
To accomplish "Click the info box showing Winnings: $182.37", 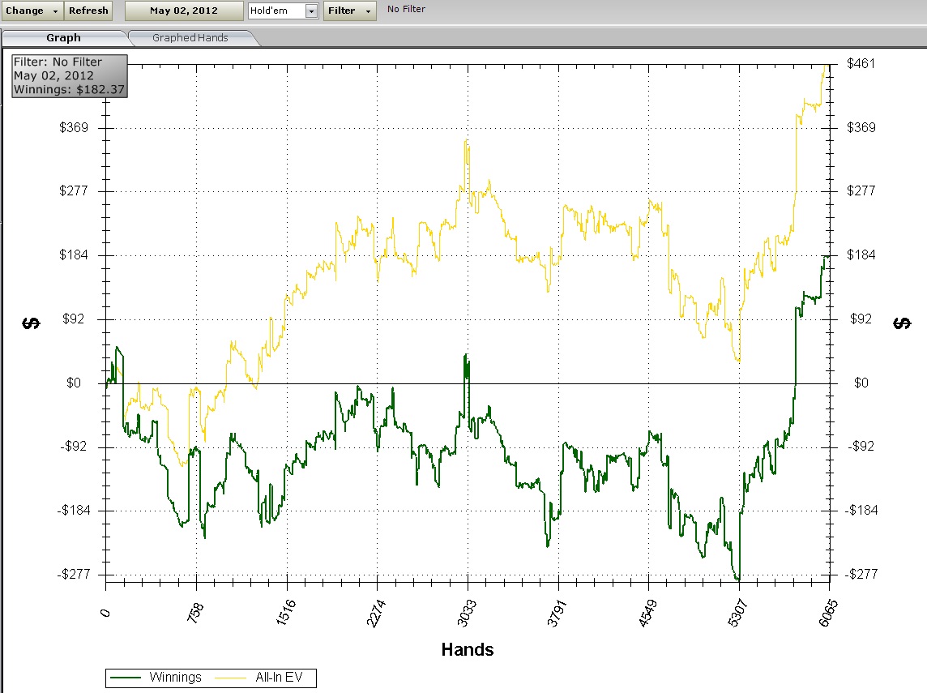I will click(69, 75).
